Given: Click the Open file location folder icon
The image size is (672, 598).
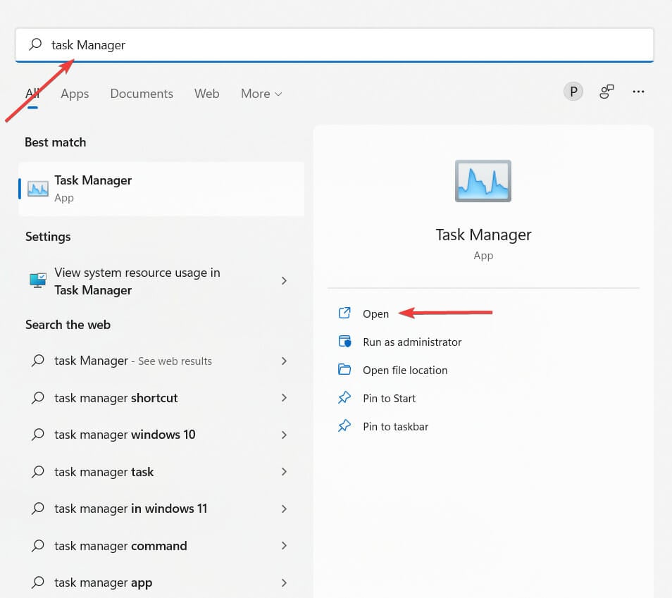Looking at the screenshot, I should pos(344,370).
